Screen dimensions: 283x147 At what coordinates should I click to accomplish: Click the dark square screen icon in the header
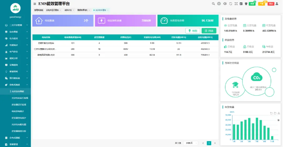pos(241,4)
